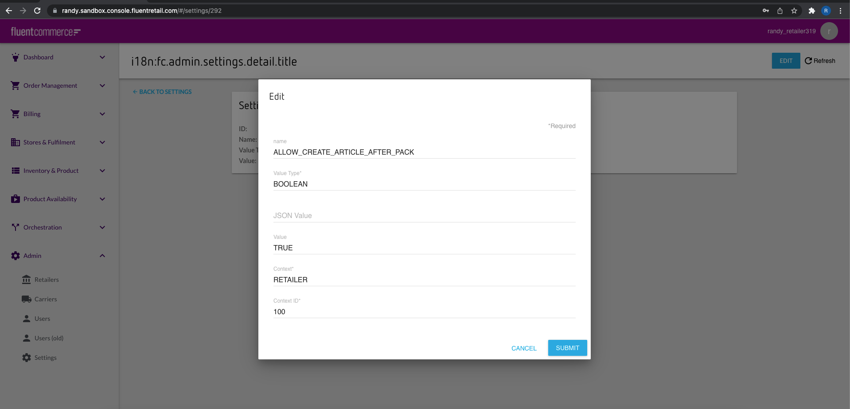
Task: Click the Dashboard icon in sidebar
Action: (x=16, y=57)
